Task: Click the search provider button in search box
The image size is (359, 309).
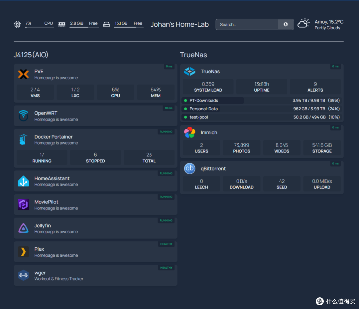Action: (x=286, y=24)
